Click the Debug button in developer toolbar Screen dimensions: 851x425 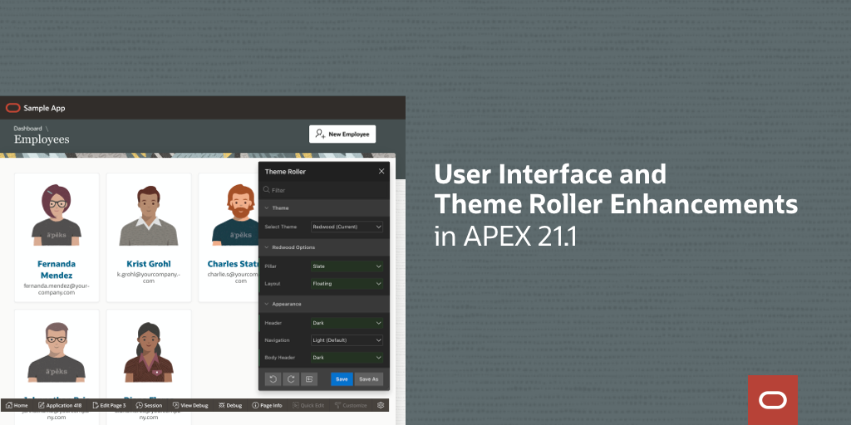pyautogui.click(x=230, y=405)
